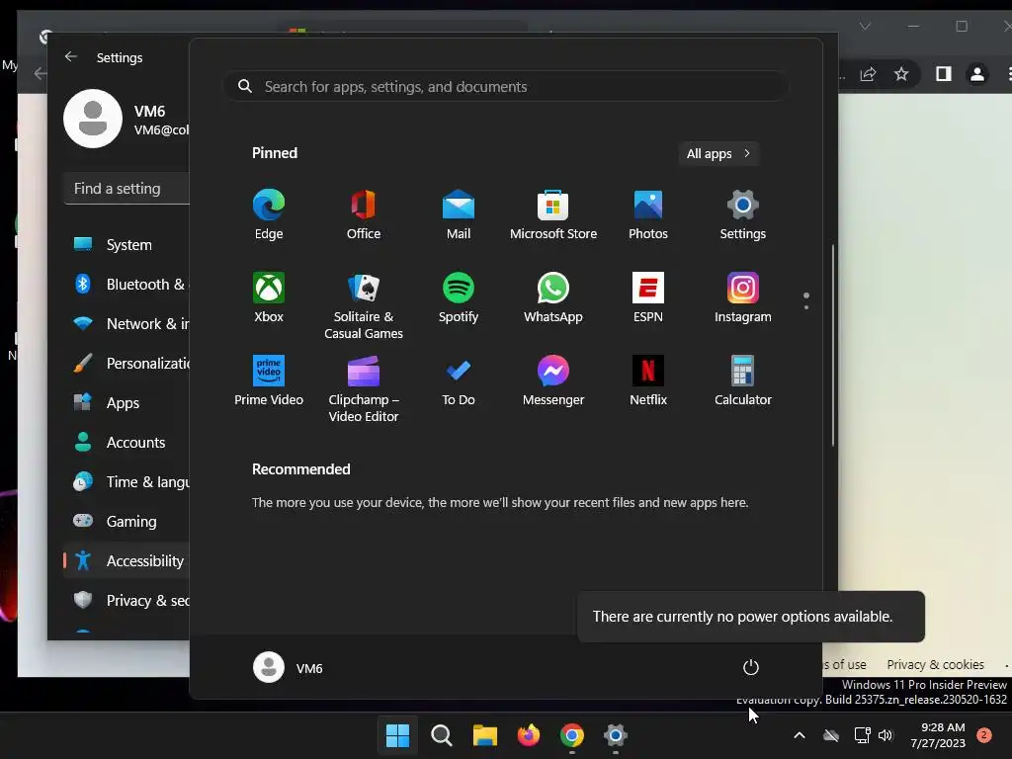Select Personalization in Settings sidebar
Screen dimensions: 1012x759
(127, 364)
